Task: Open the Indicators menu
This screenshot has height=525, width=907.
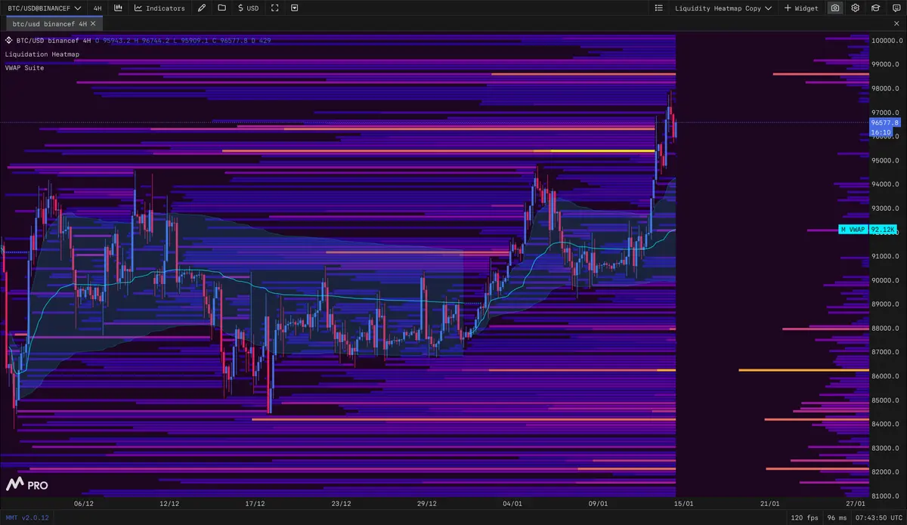Action: [x=159, y=8]
